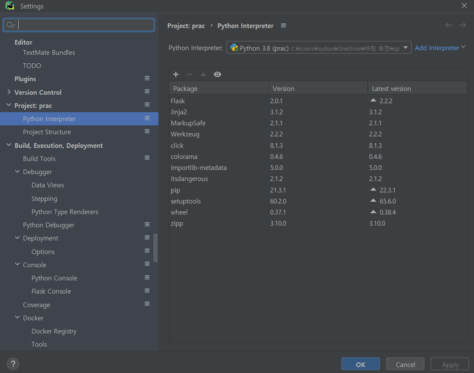474x373 pixels.
Task: Click project icon beside Flask Console
Action: click(x=147, y=291)
